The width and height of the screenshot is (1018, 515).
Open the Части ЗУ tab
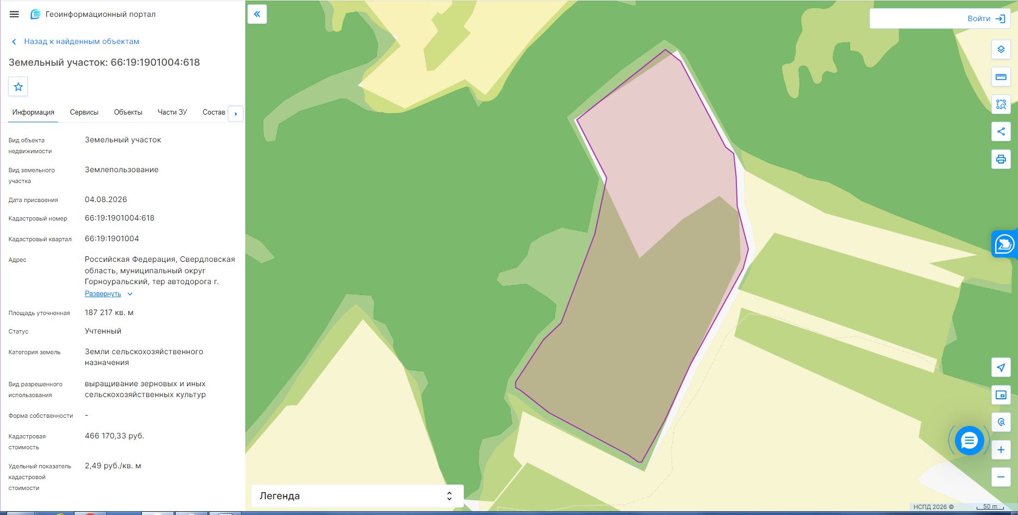point(172,112)
